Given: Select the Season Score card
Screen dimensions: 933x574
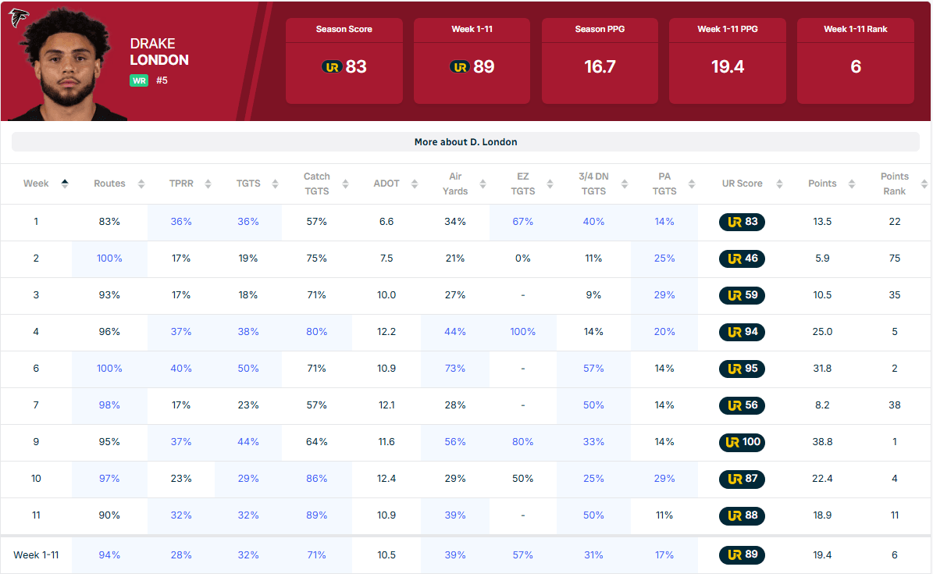Looking at the screenshot, I should (x=344, y=61).
